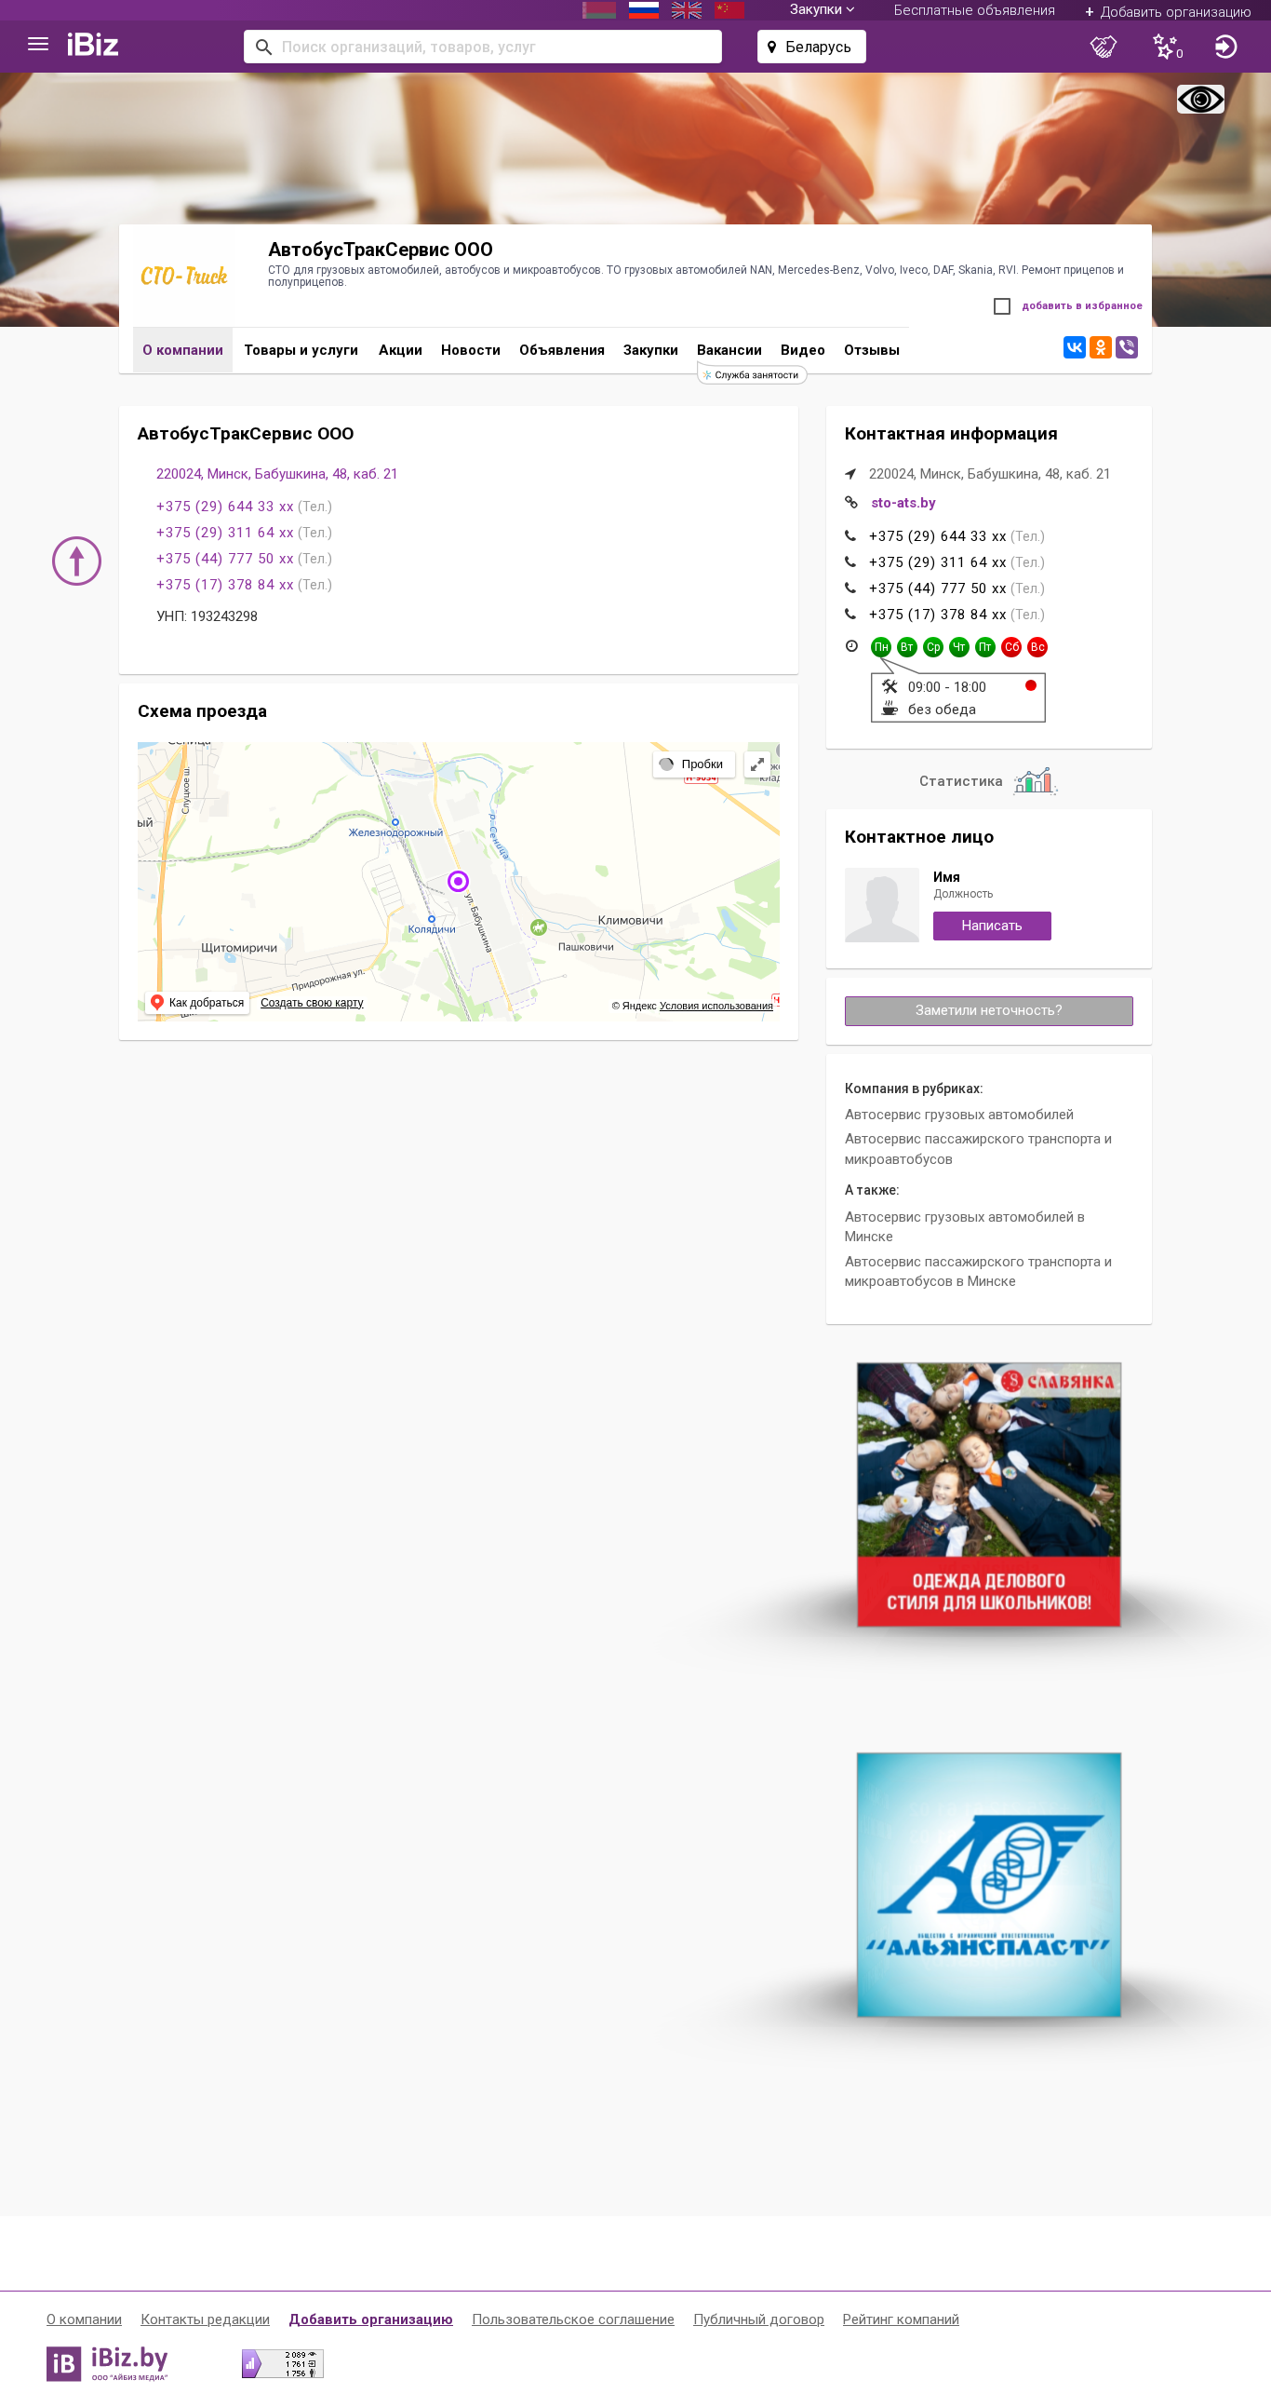Open the hamburger menu next to iBiz logo
1271x2407 pixels.
point(38,45)
